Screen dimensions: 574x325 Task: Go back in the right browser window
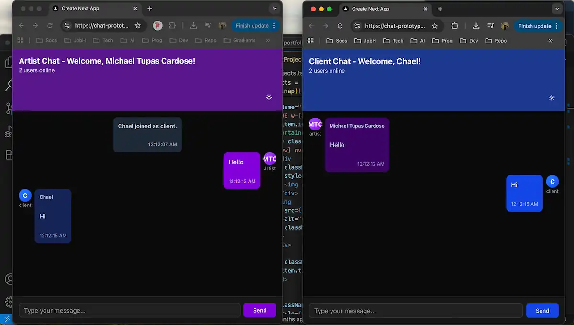311,26
